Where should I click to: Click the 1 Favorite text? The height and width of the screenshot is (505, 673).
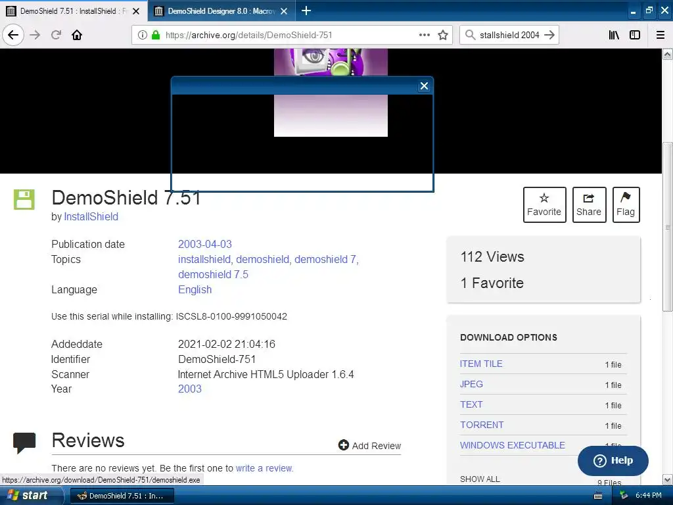pos(492,283)
